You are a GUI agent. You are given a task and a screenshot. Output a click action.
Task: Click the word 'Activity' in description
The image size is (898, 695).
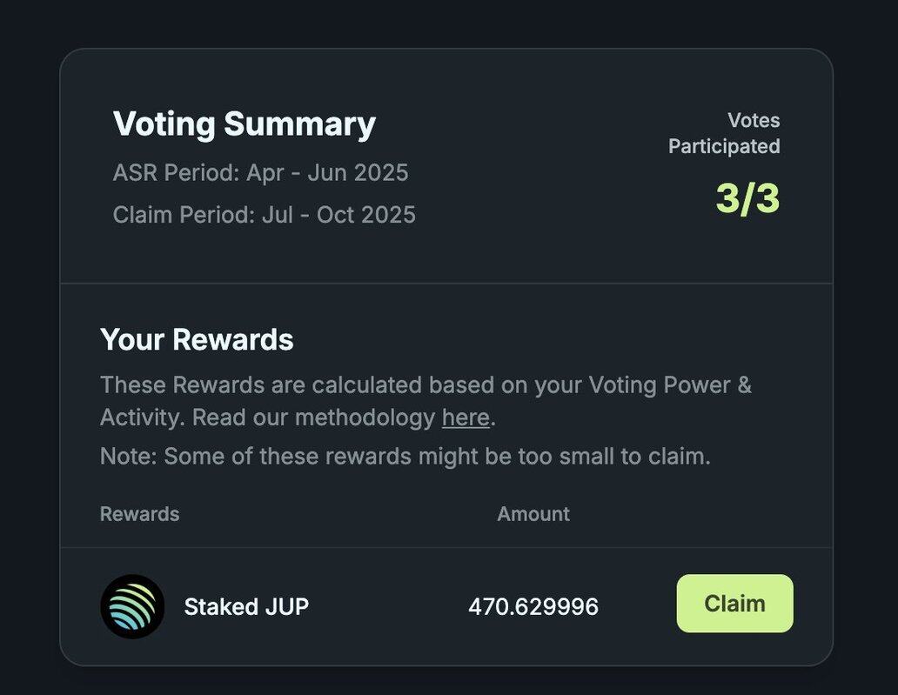tap(139, 418)
